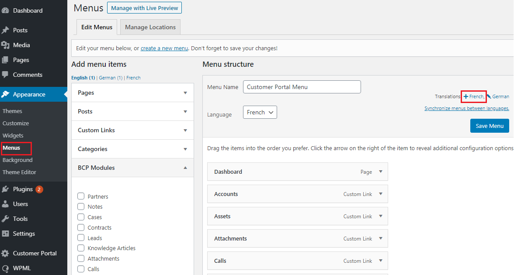Switch to the Manage Locations tab
The height and width of the screenshot is (275, 514).
(150, 27)
